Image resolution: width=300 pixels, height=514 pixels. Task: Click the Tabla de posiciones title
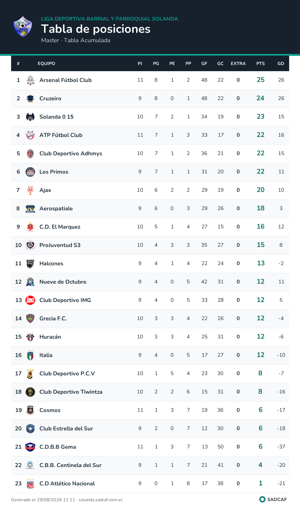click(96, 29)
